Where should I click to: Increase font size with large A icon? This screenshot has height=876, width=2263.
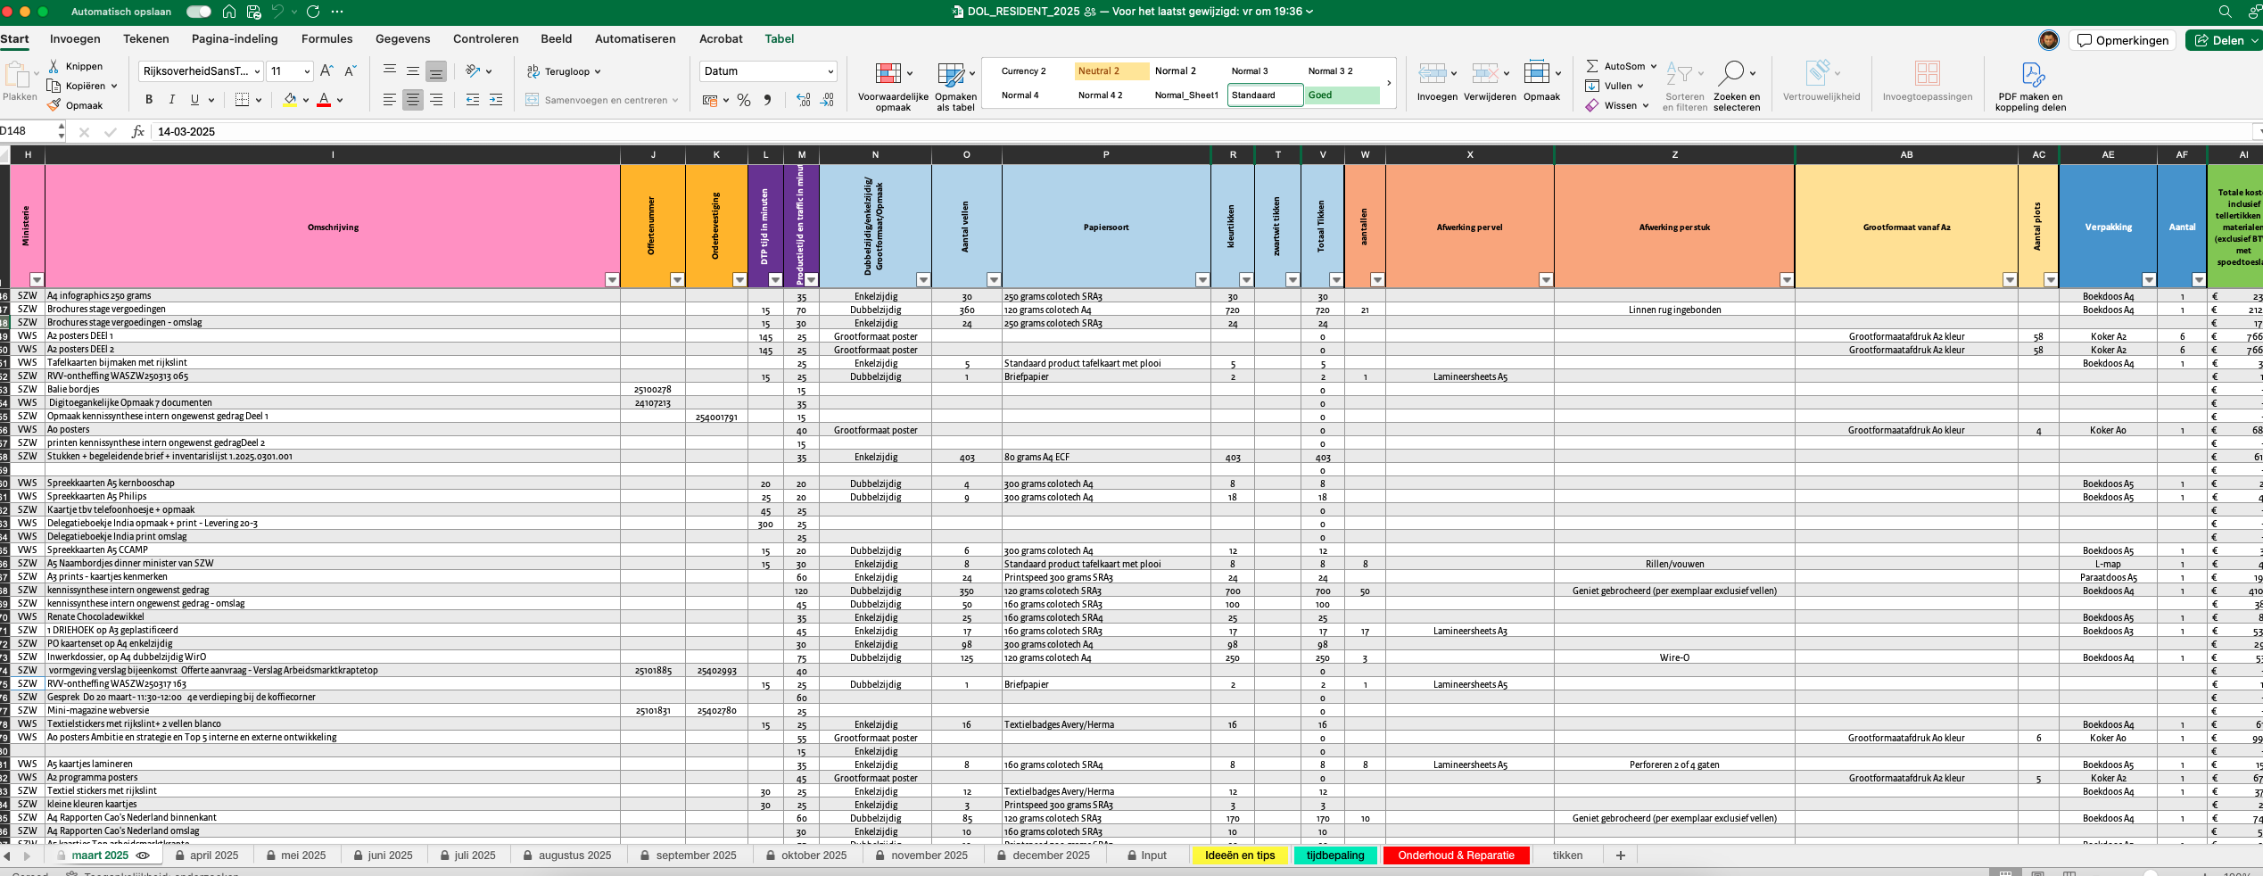coord(326,70)
